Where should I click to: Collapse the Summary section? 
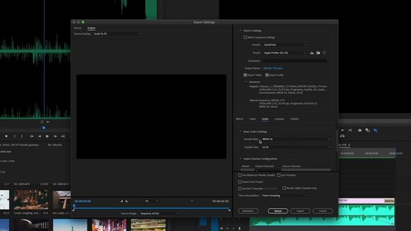coord(246,82)
